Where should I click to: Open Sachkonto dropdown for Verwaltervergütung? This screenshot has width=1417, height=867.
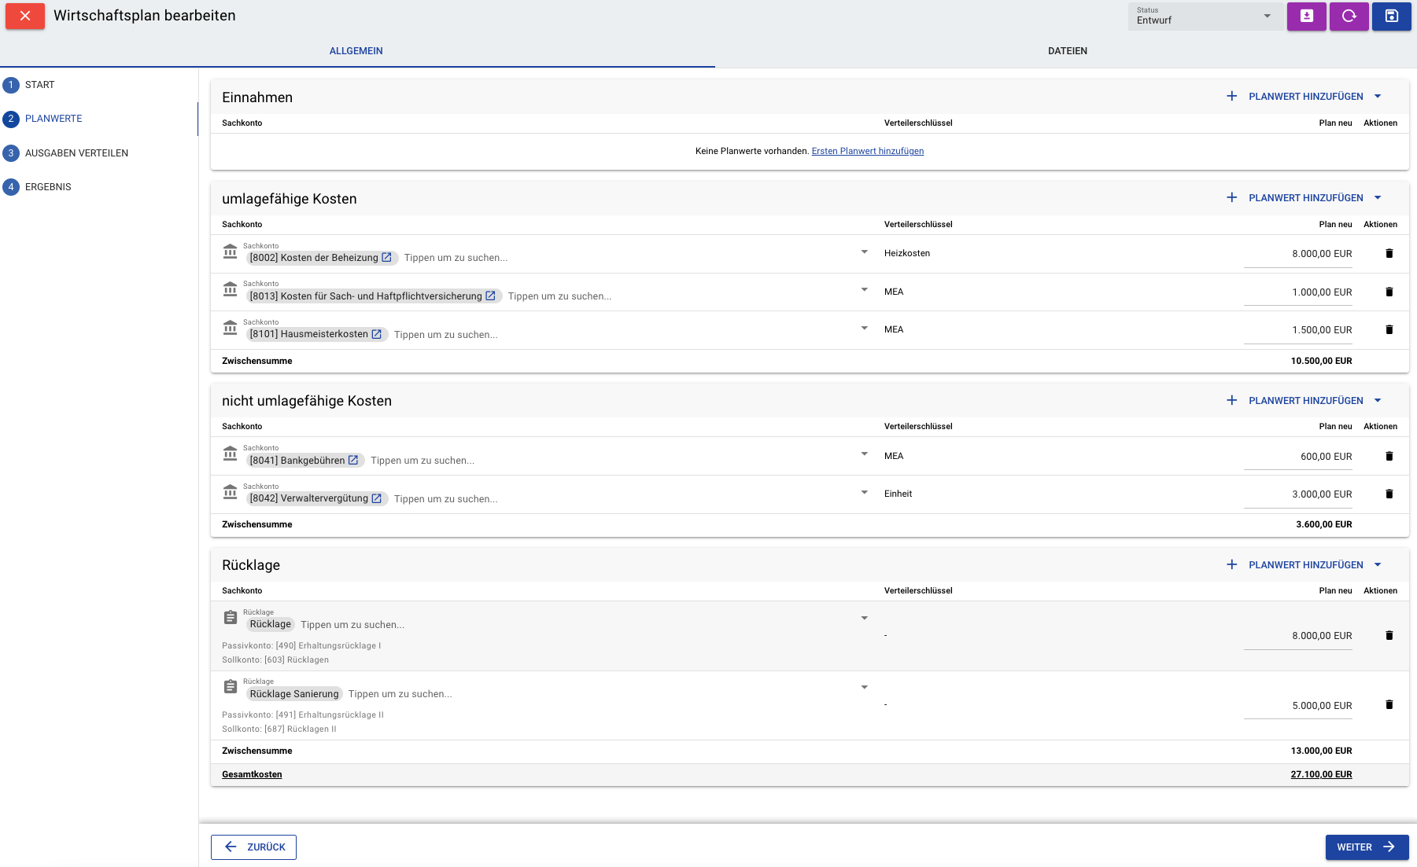(864, 493)
